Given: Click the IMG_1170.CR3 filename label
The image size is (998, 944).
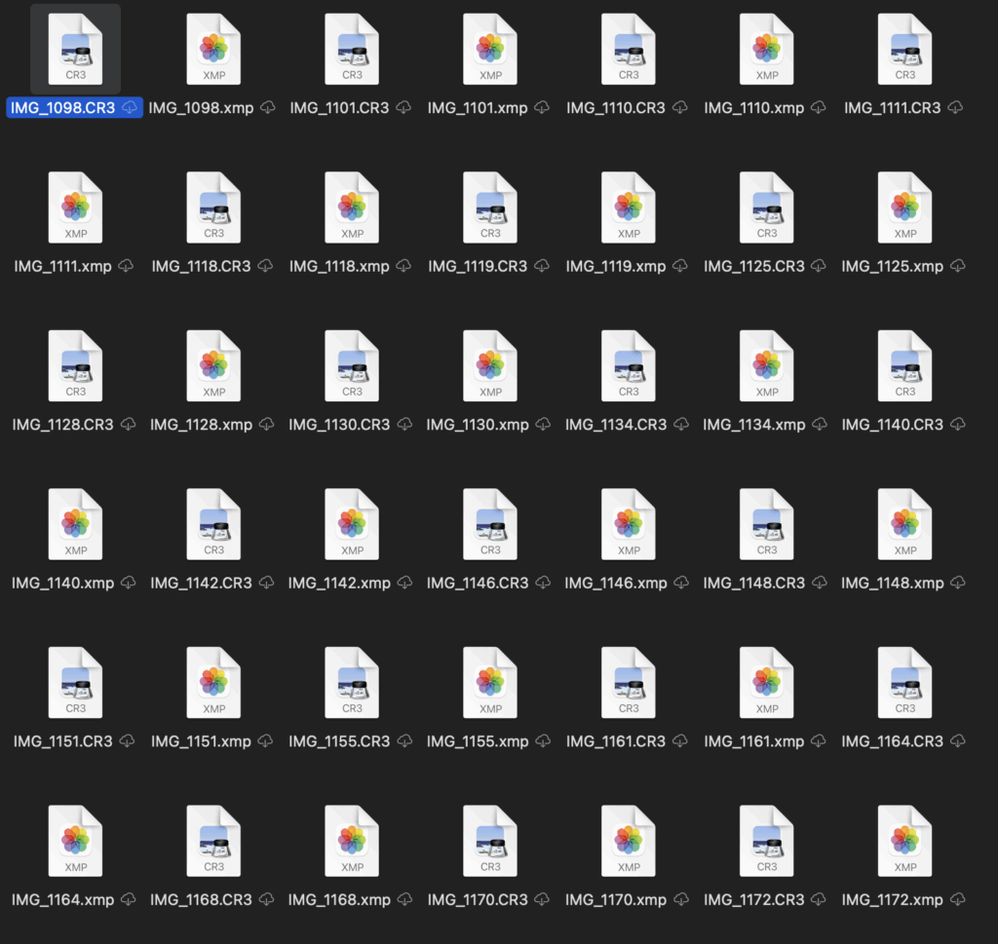Looking at the screenshot, I should (x=478, y=899).
